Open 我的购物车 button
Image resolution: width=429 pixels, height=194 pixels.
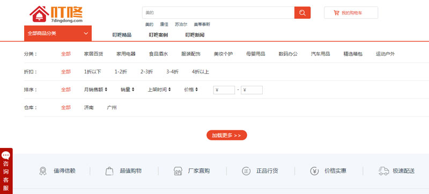(351, 12)
